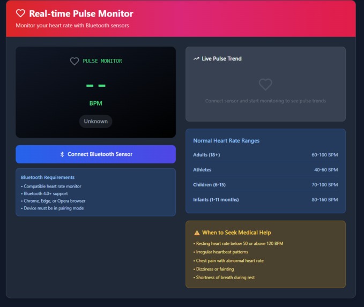Click the Live Pulse Trend heading
Screen dimensions: 364x307
221,59
